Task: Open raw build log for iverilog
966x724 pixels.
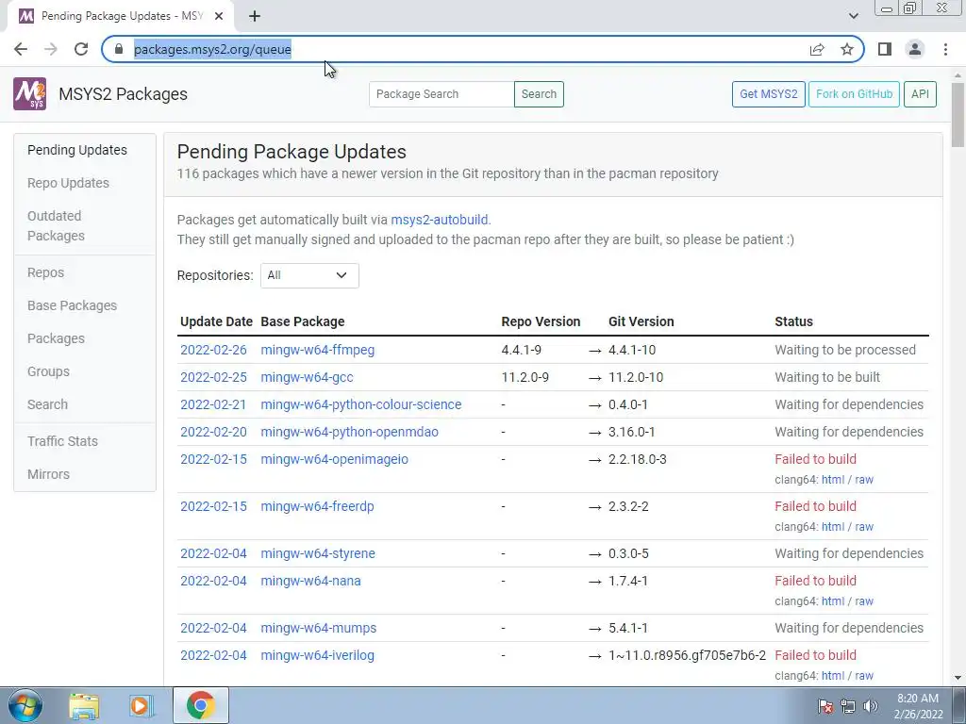Action: (864, 676)
